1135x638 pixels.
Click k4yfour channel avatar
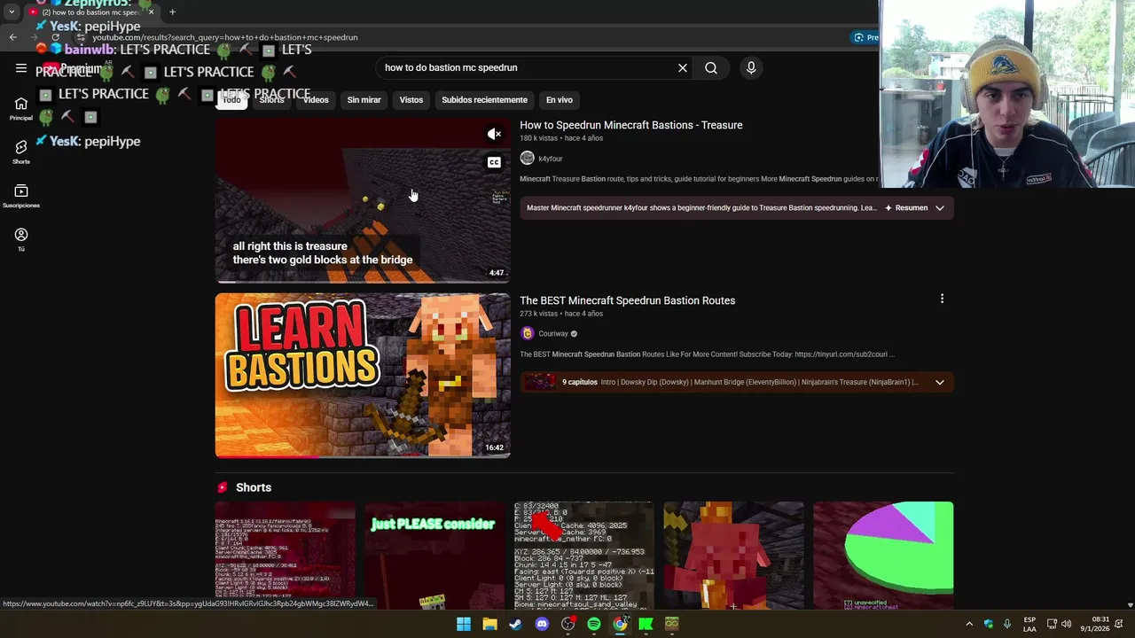[528, 158]
